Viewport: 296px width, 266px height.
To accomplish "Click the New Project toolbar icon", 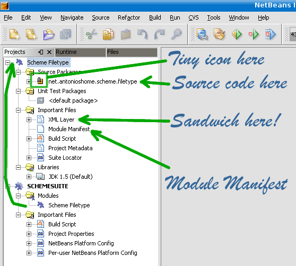I will click(x=31, y=34).
